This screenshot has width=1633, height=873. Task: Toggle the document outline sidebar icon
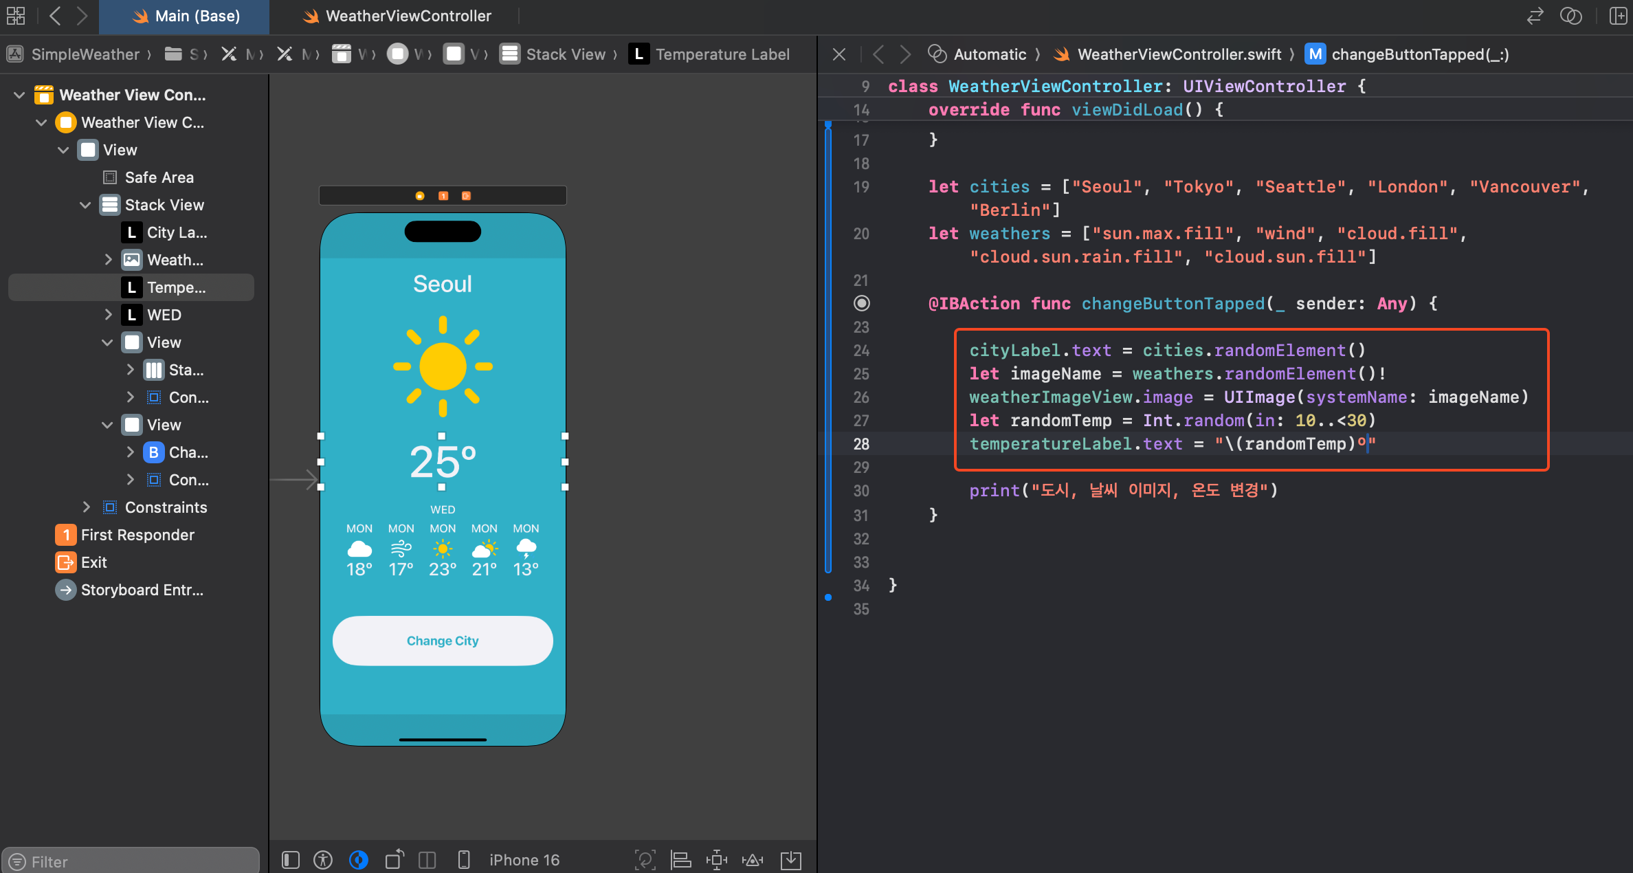click(x=291, y=860)
